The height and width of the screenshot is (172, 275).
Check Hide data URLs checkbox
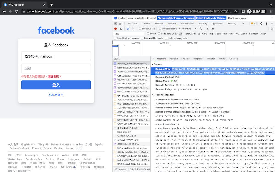pyautogui.click(x=159, y=34)
